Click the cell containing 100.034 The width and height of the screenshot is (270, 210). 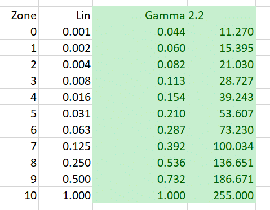pos(222,146)
